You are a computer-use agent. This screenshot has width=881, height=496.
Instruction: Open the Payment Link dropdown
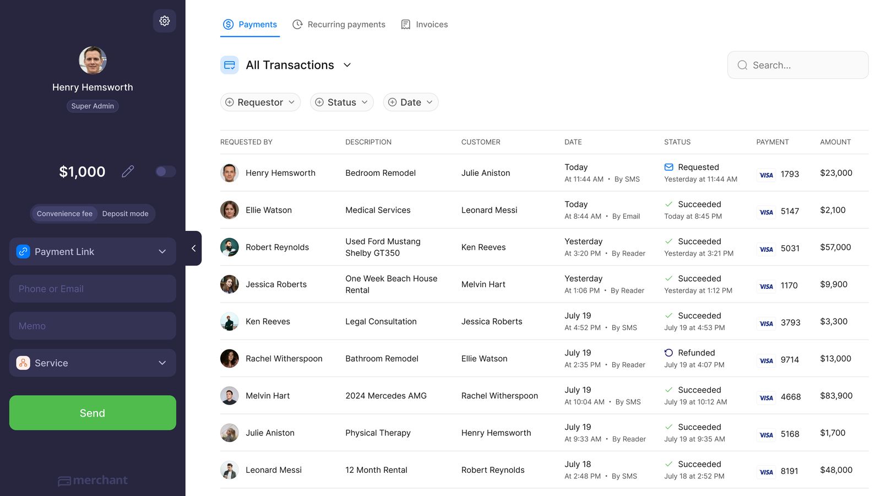pos(93,251)
